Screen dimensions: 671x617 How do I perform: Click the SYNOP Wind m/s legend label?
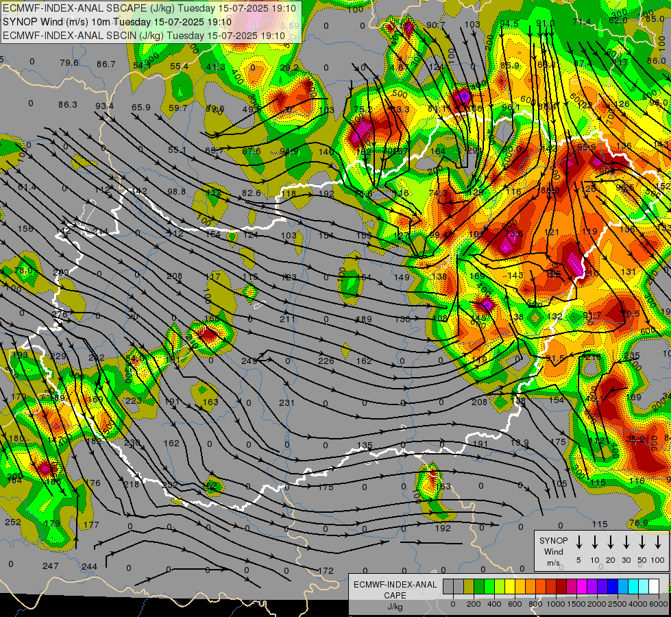[x=553, y=552]
